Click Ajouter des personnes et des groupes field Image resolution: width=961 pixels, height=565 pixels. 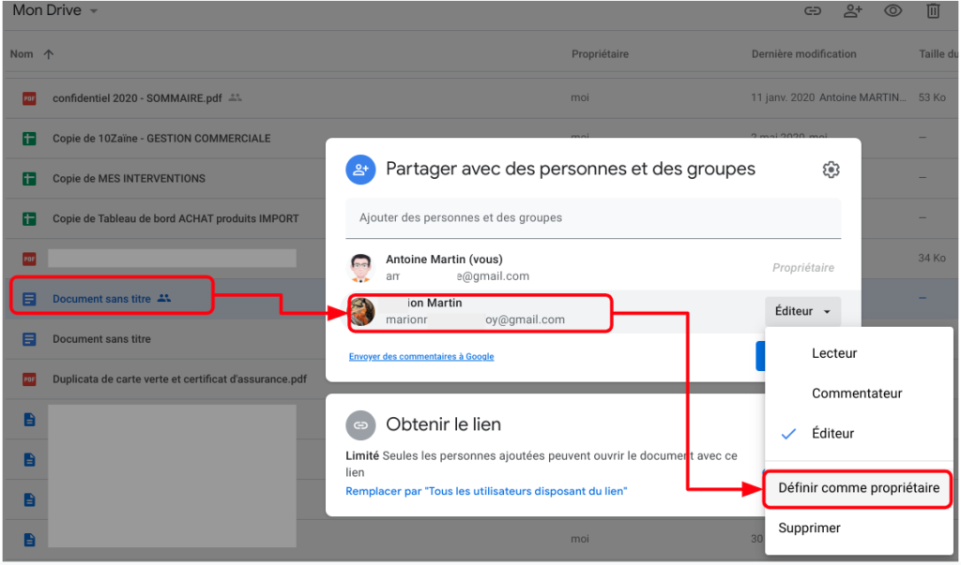[x=593, y=218]
